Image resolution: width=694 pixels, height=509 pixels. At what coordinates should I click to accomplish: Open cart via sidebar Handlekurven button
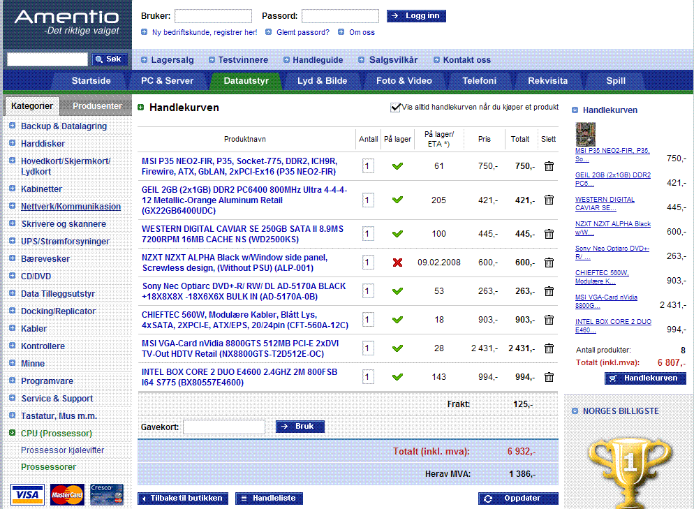pos(645,378)
